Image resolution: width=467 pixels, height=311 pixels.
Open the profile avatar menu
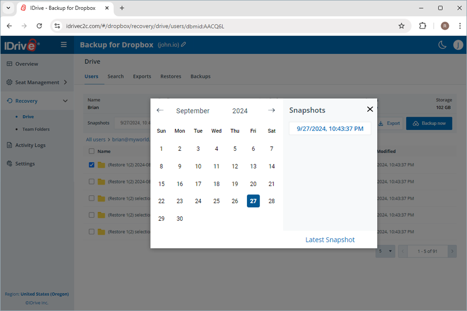tap(458, 45)
